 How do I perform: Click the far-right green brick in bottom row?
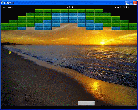133,28
